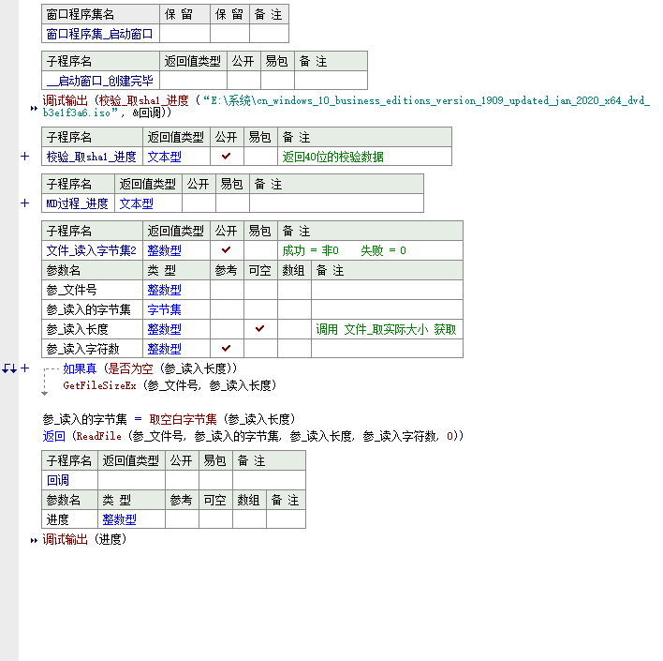Expand the 校验_取sha1_进度 subroutine plus sign
Screen dimensions: 663x661
tap(25, 157)
